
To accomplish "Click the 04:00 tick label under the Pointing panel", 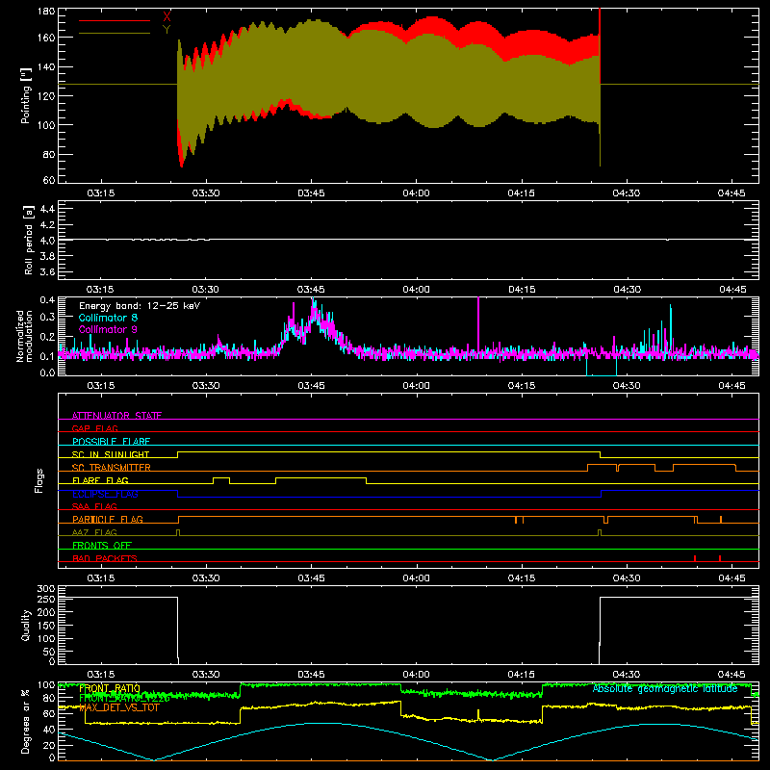I will (x=416, y=193).
